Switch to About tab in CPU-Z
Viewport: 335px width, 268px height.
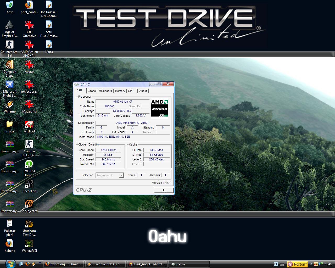tap(143, 91)
